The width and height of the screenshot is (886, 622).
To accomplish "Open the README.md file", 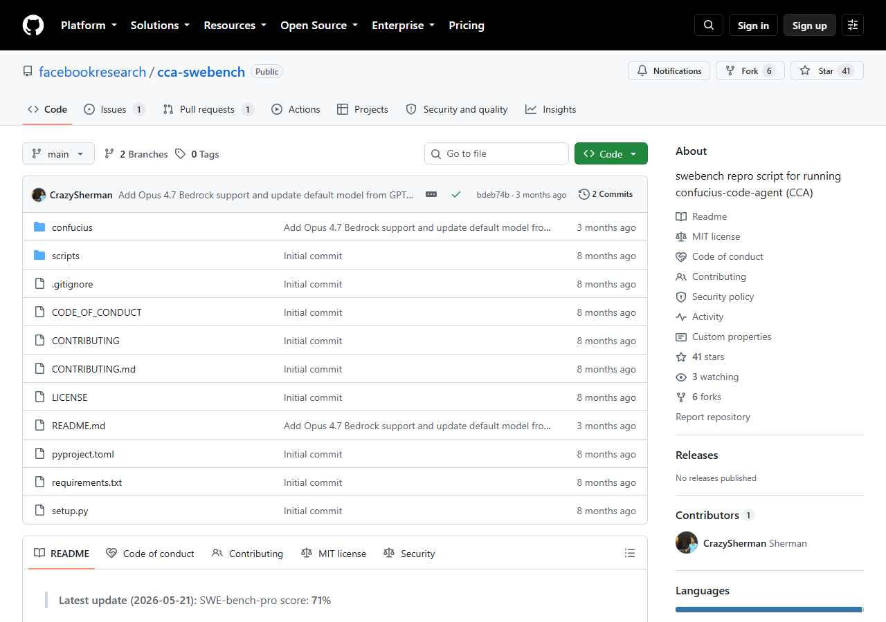I will 78,426.
